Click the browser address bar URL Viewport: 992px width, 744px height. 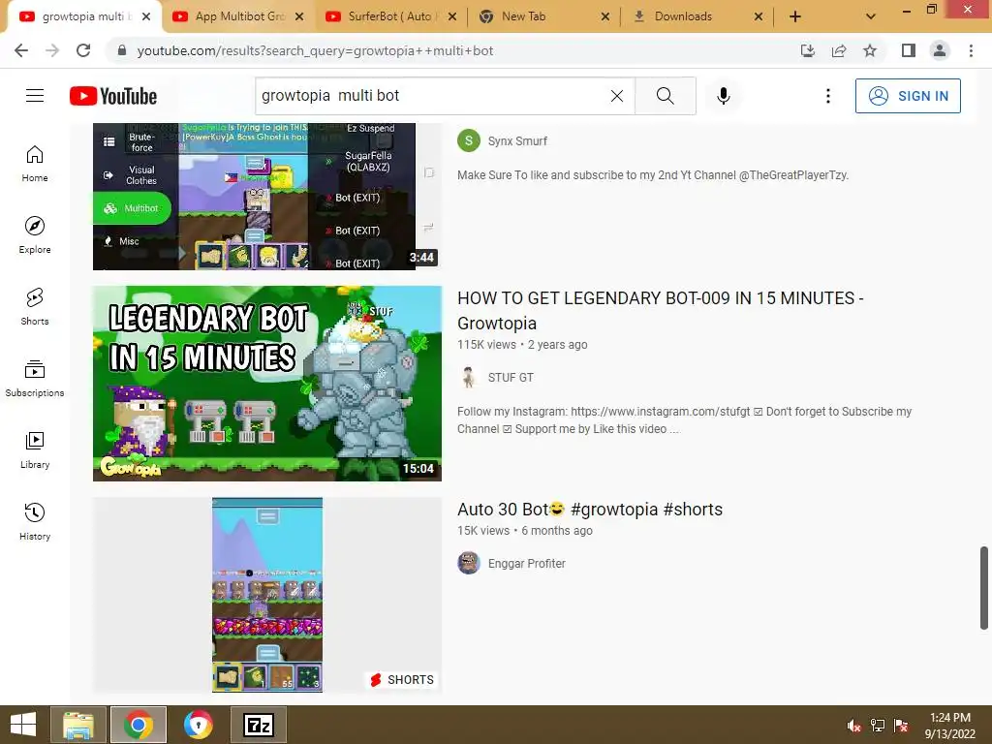tap(315, 50)
